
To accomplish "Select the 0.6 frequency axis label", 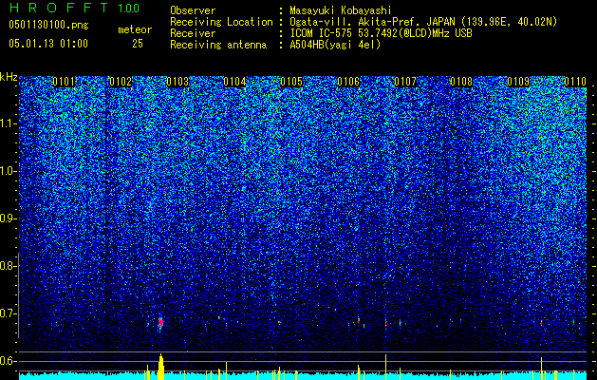I will [x=7, y=361].
